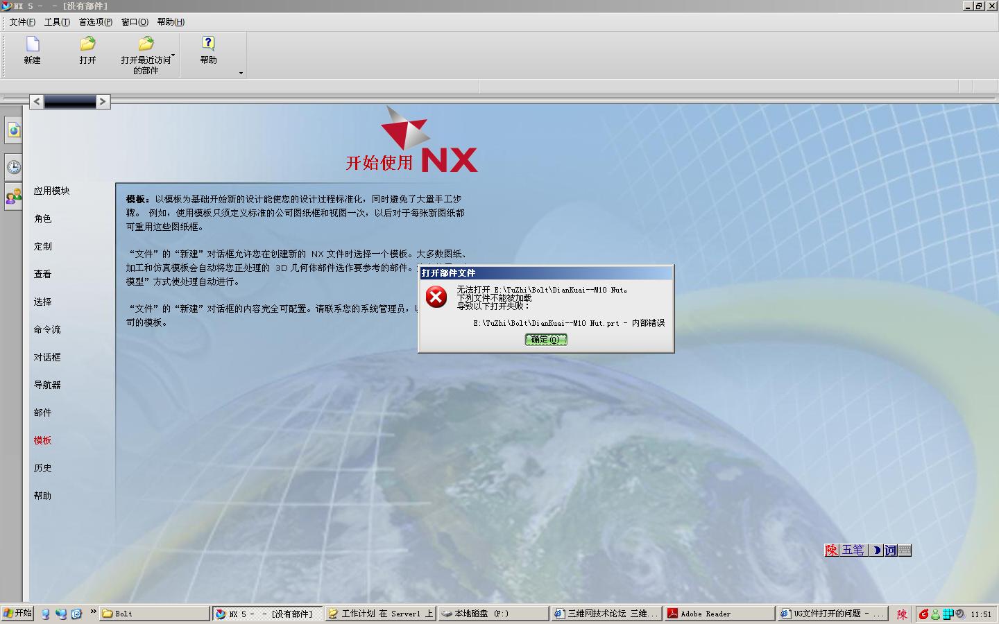Open the 帮助(H) menu

(171, 21)
